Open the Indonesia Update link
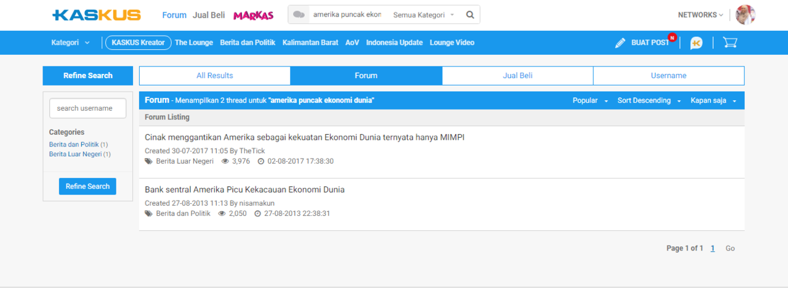788x288 pixels. pyautogui.click(x=395, y=42)
